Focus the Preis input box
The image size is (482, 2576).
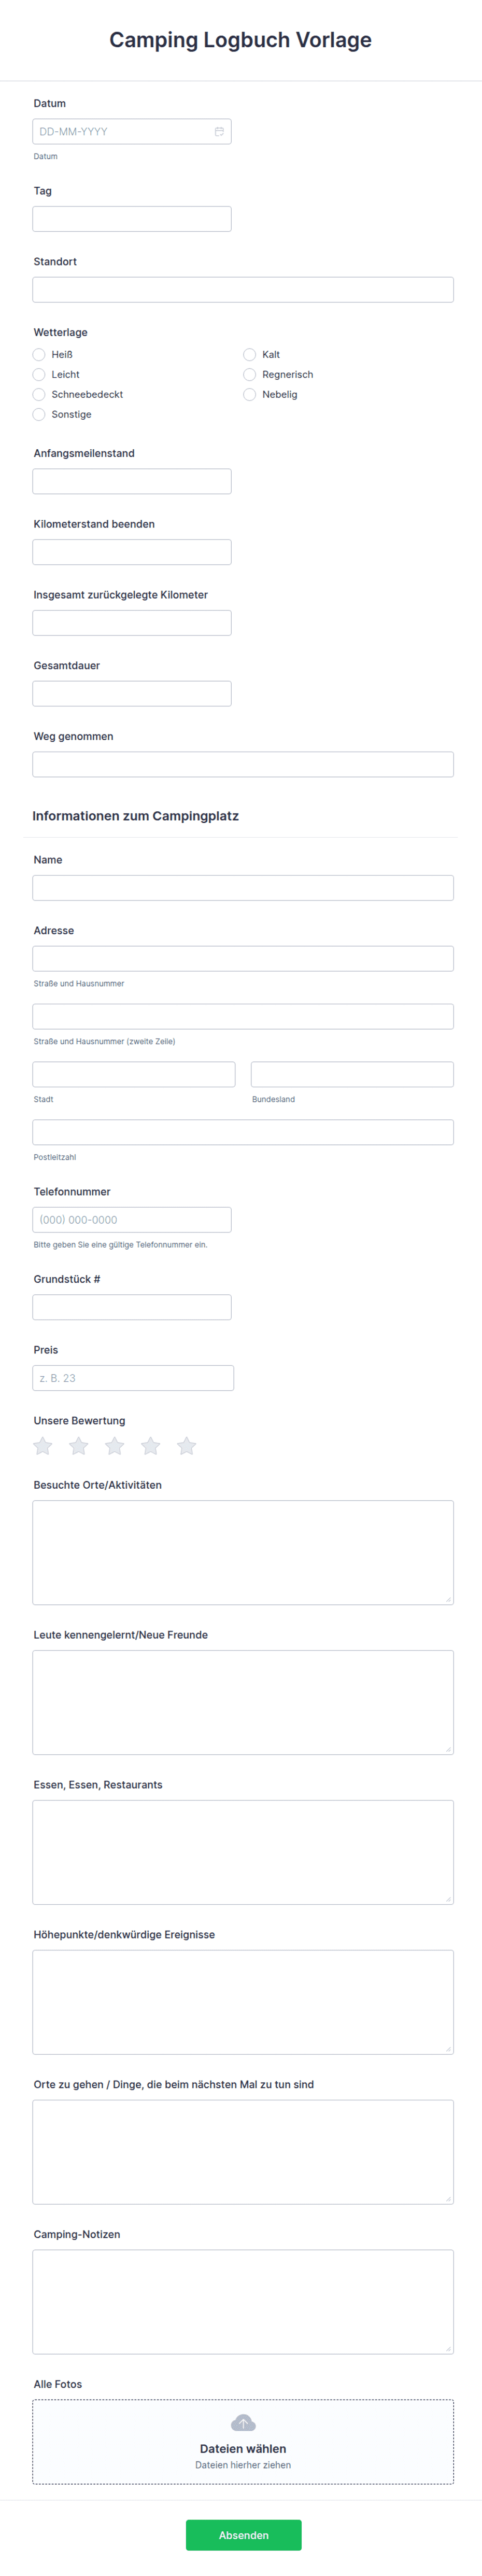133,1378
